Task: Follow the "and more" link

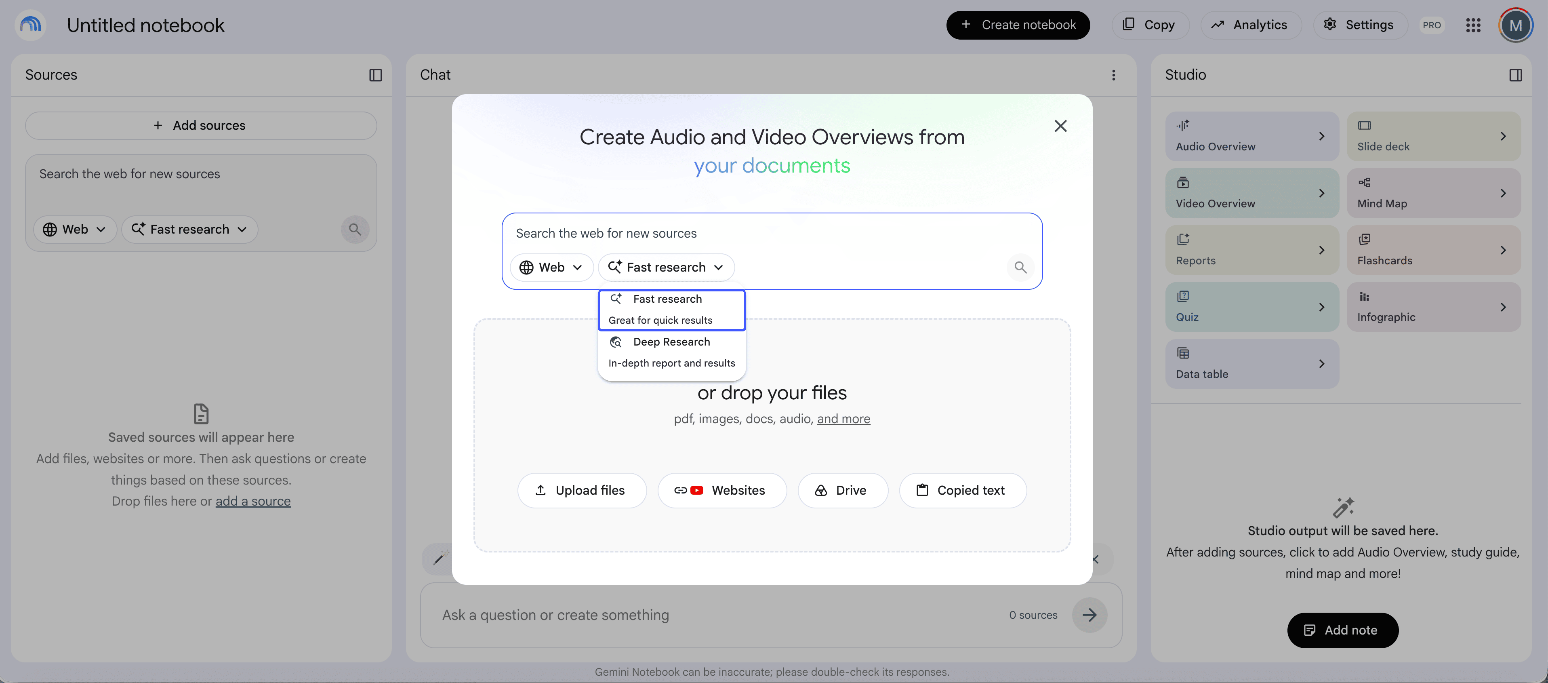Action: (x=843, y=419)
